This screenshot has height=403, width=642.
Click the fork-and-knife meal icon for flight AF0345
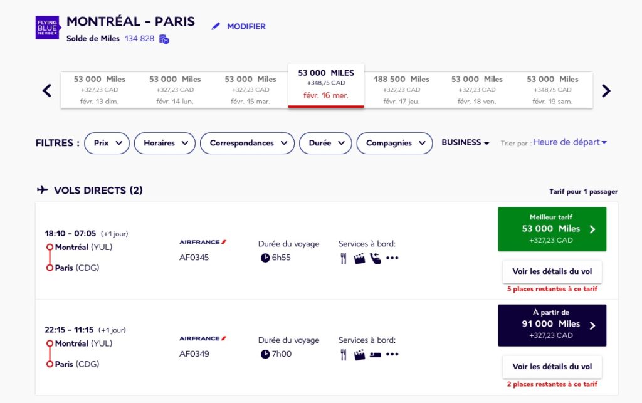click(344, 258)
